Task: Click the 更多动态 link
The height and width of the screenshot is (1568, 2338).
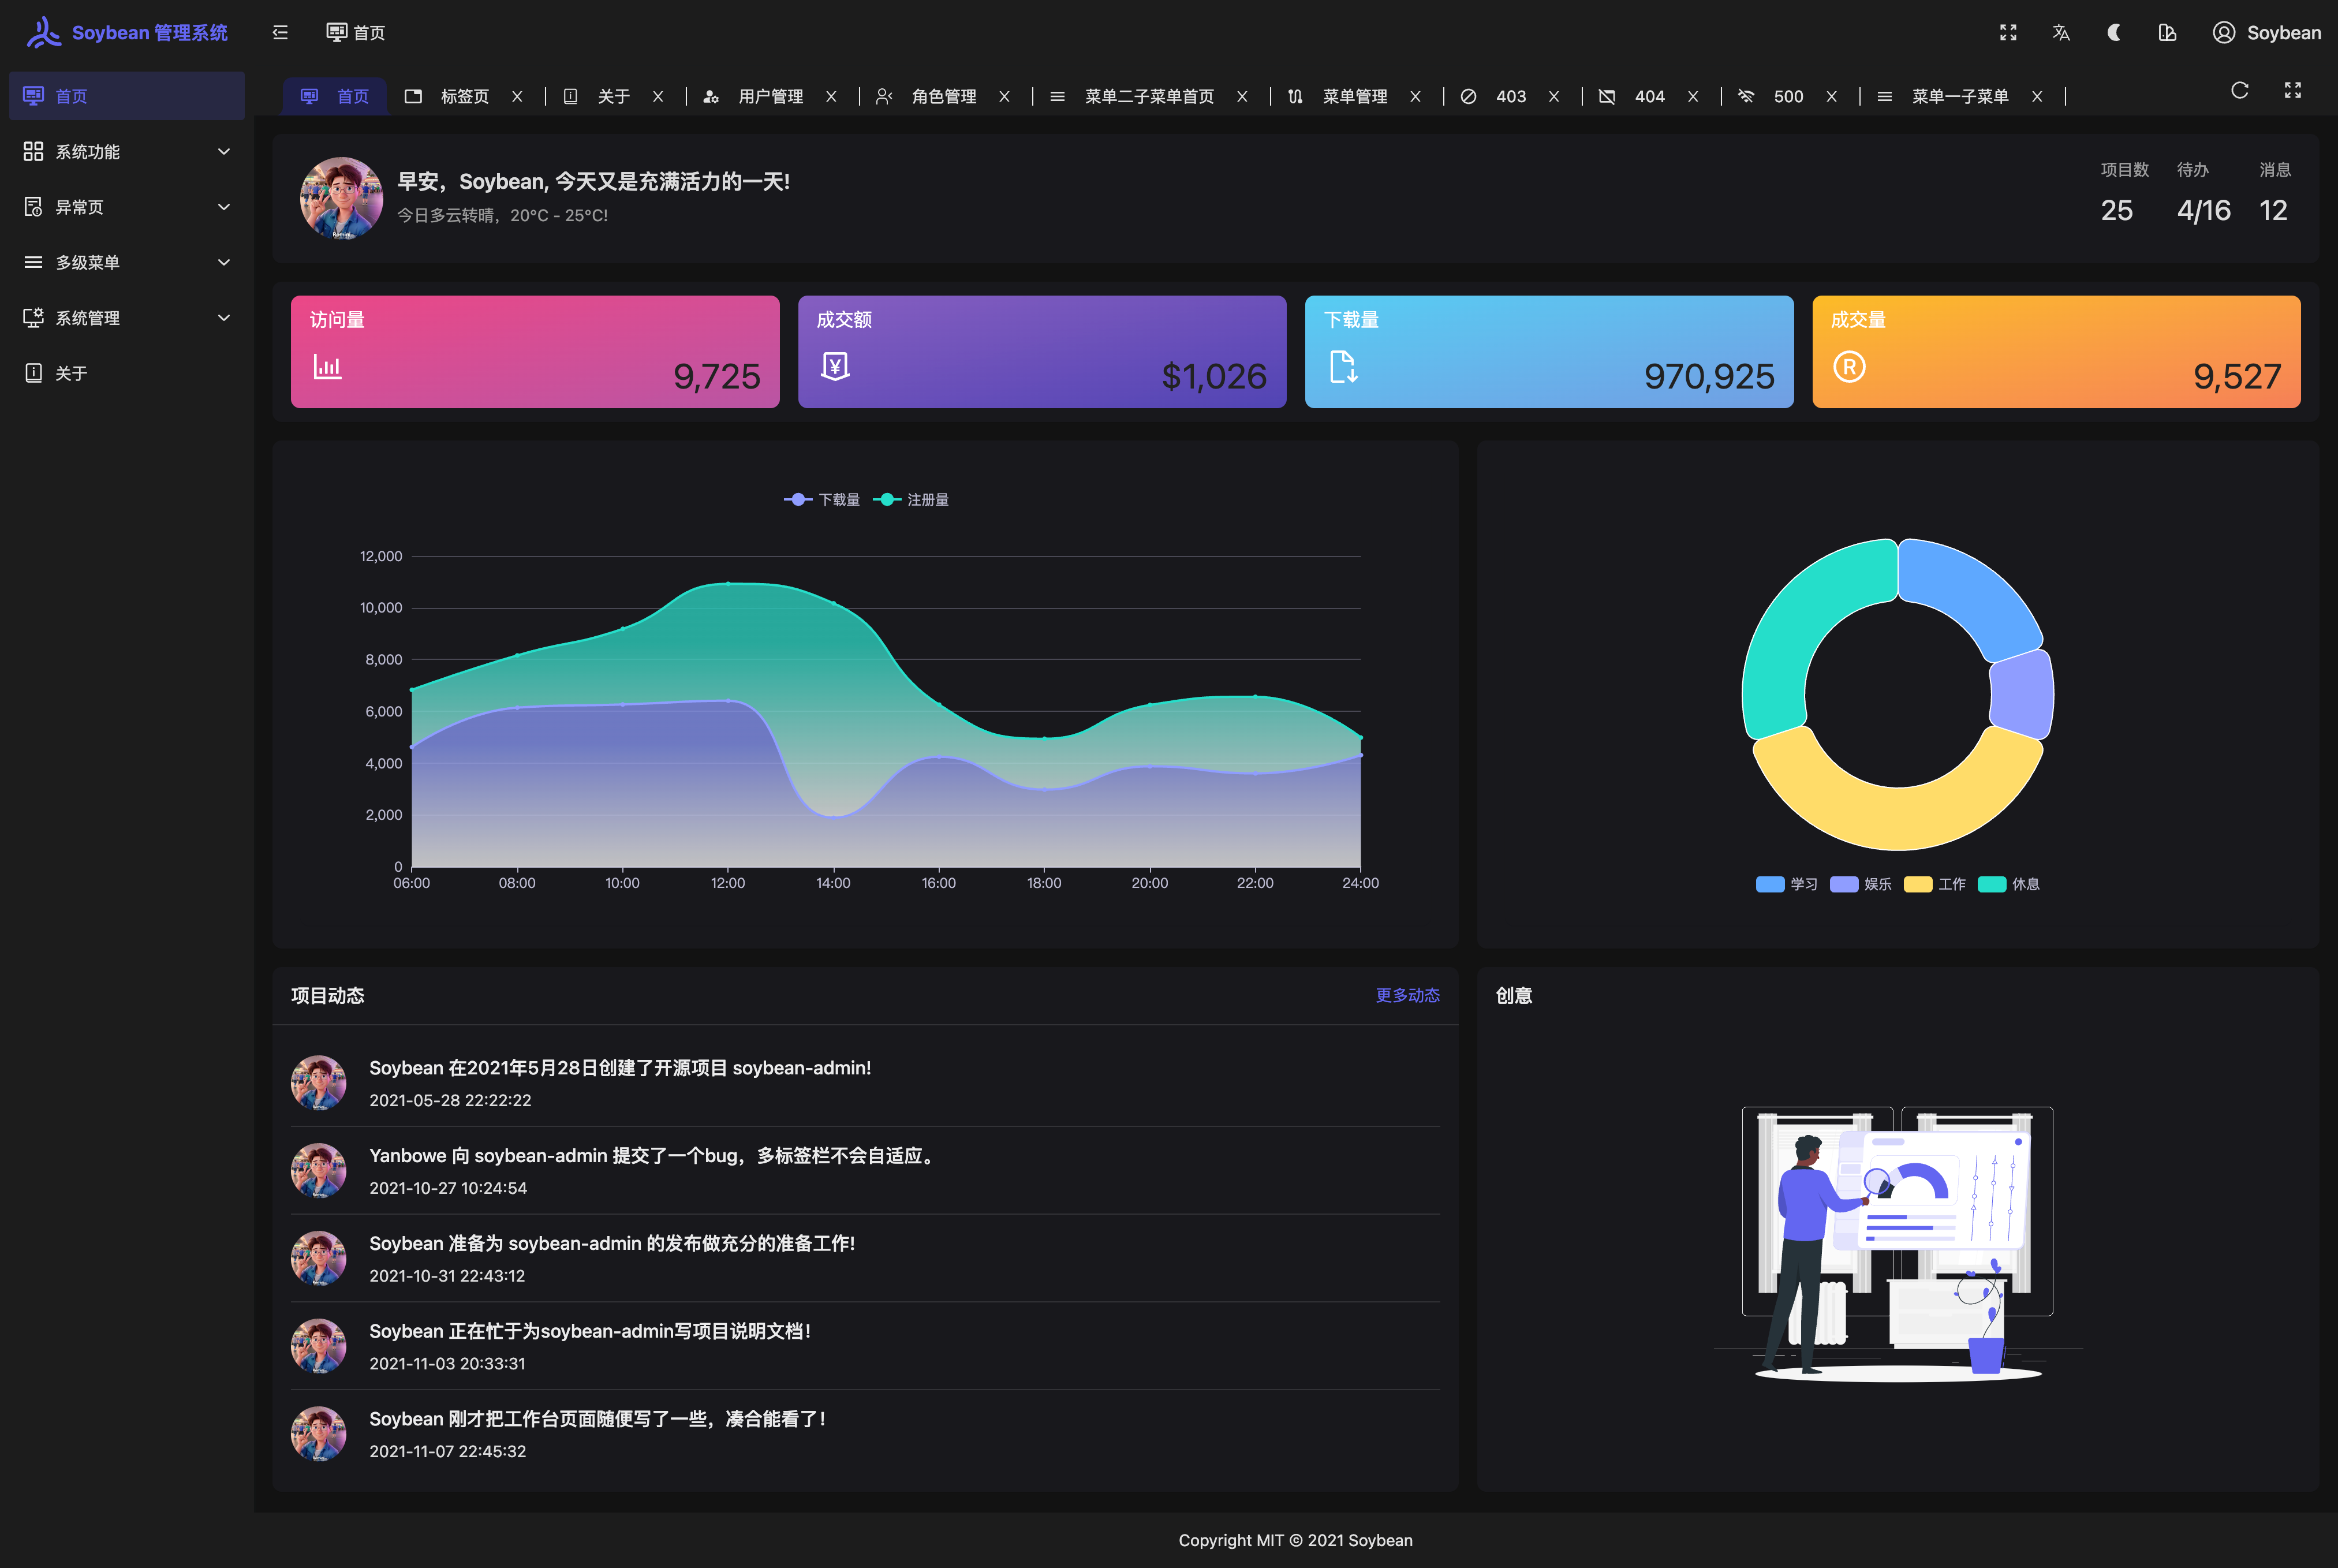Action: (1407, 995)
